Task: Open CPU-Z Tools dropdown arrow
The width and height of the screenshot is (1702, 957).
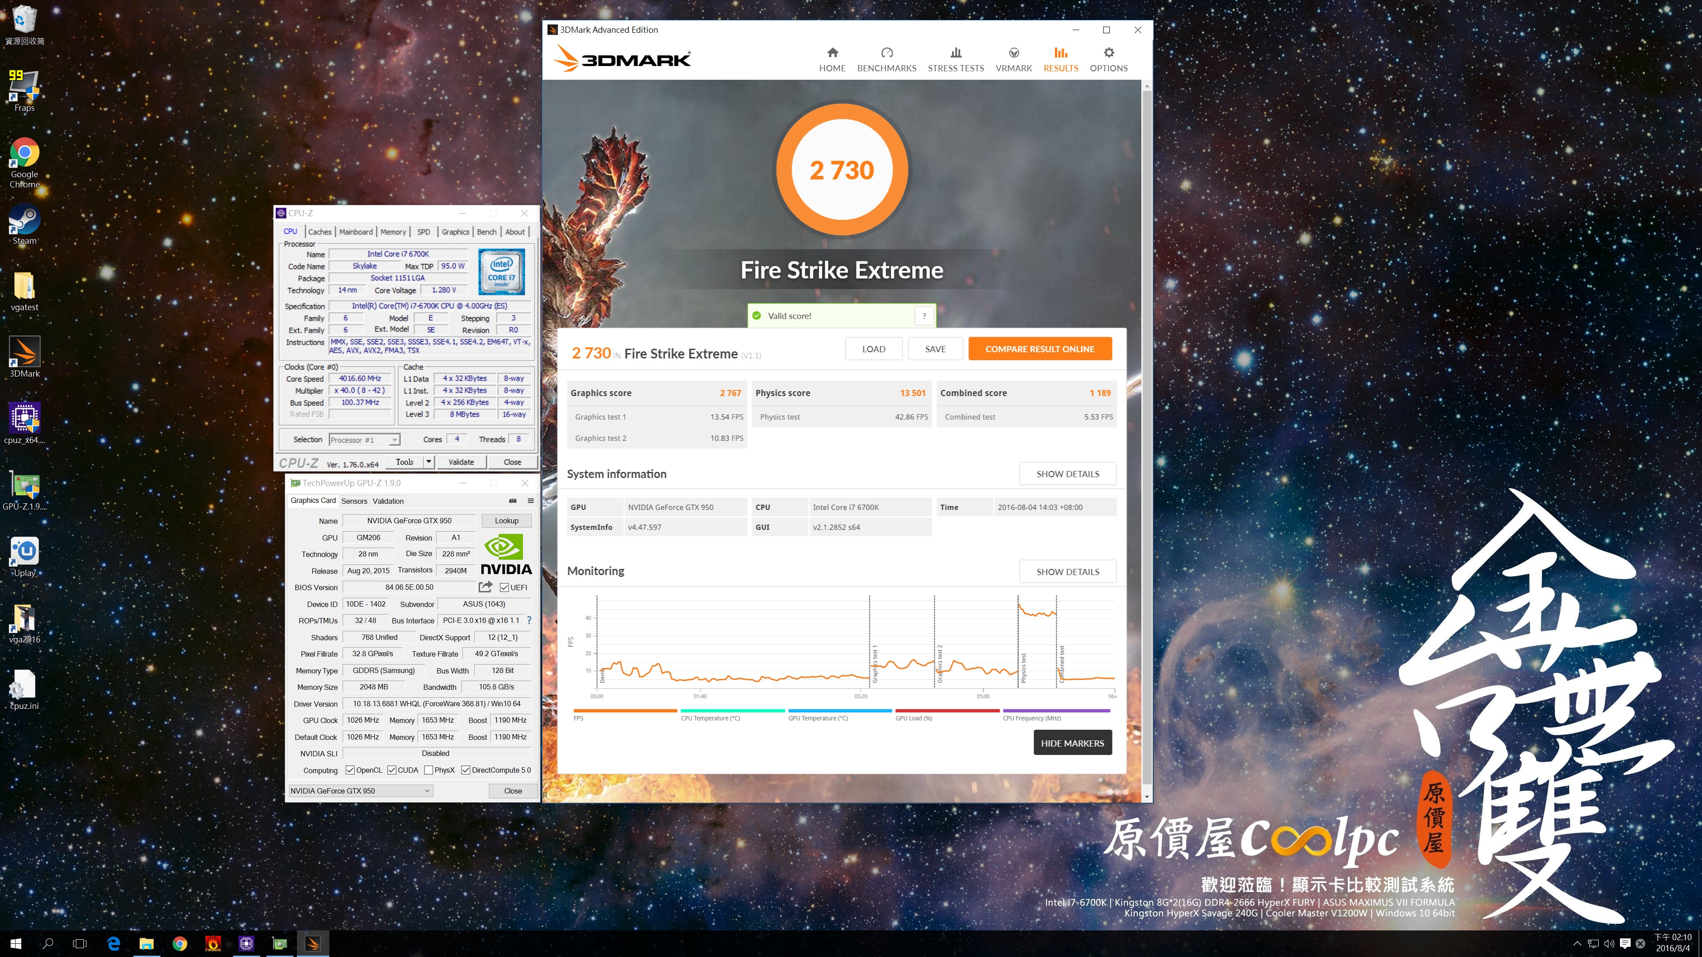Action: click(x=429, y=462)
